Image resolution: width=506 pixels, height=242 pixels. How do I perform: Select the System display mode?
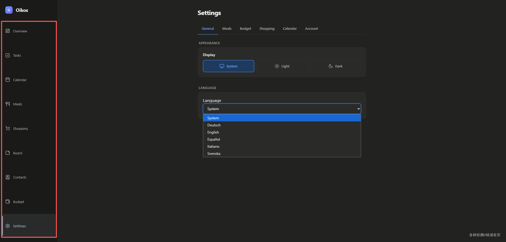click(228, 66)
